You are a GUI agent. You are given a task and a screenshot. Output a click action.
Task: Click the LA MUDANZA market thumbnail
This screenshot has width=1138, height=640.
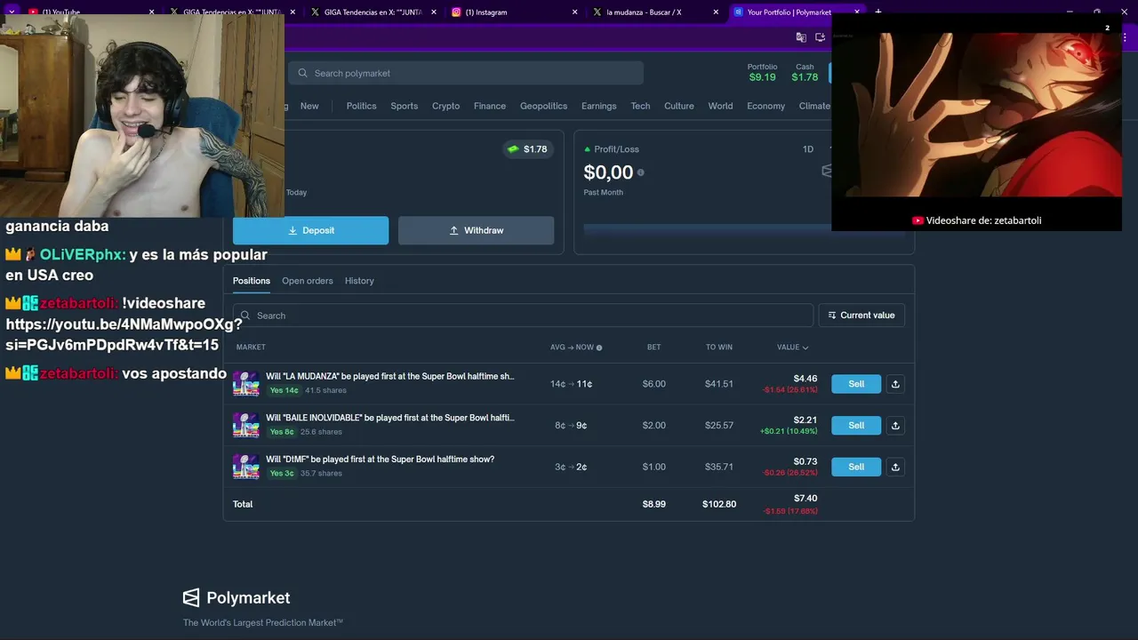pyautogui.click(x=246, y=384)
